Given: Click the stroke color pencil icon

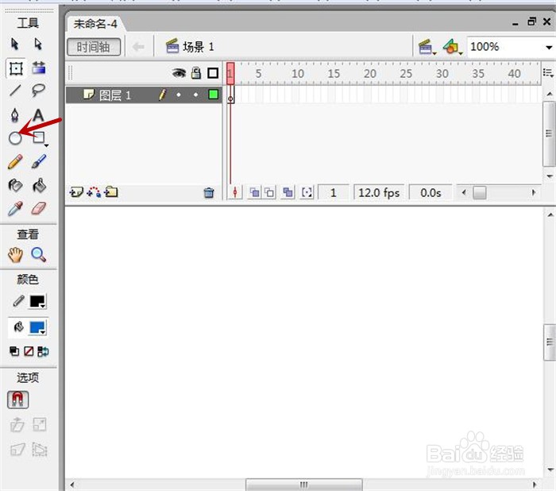Looking at the screenshot, I should point(18,301).
